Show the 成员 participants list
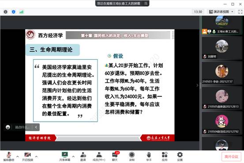The height and width of the screenshot is (163, 244). [x=99, y=156]
